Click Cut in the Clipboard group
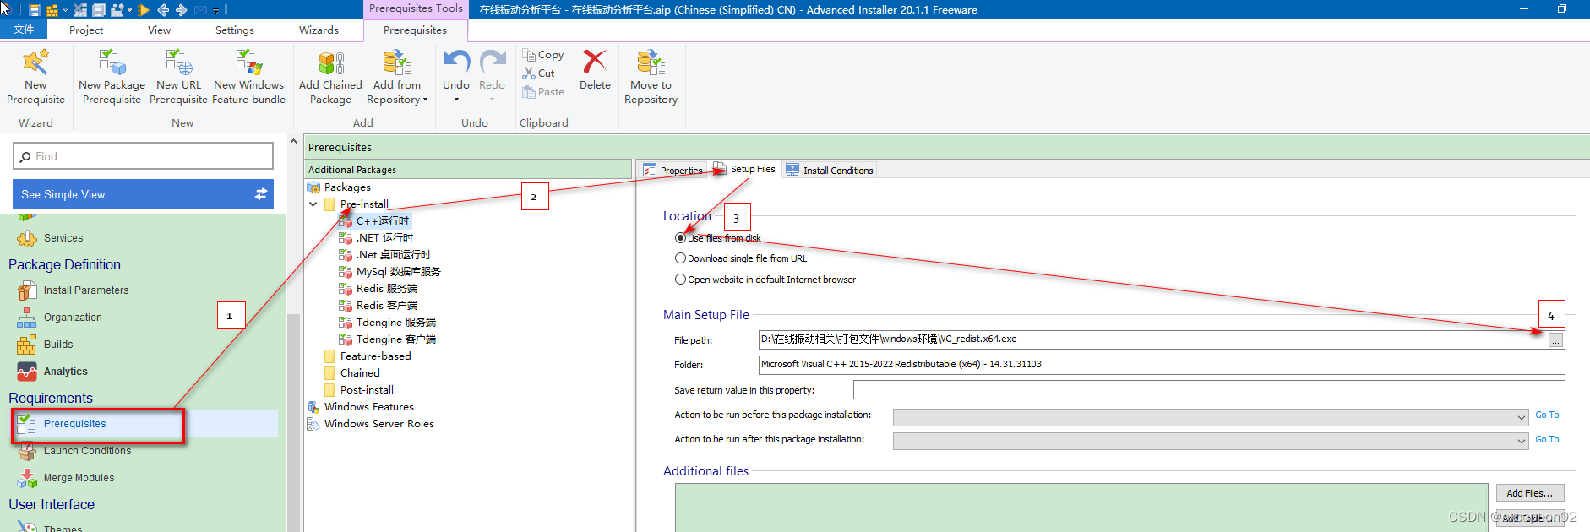This screenshot has height=532, width=1590. pyautogui.click(x=539, y=73)
